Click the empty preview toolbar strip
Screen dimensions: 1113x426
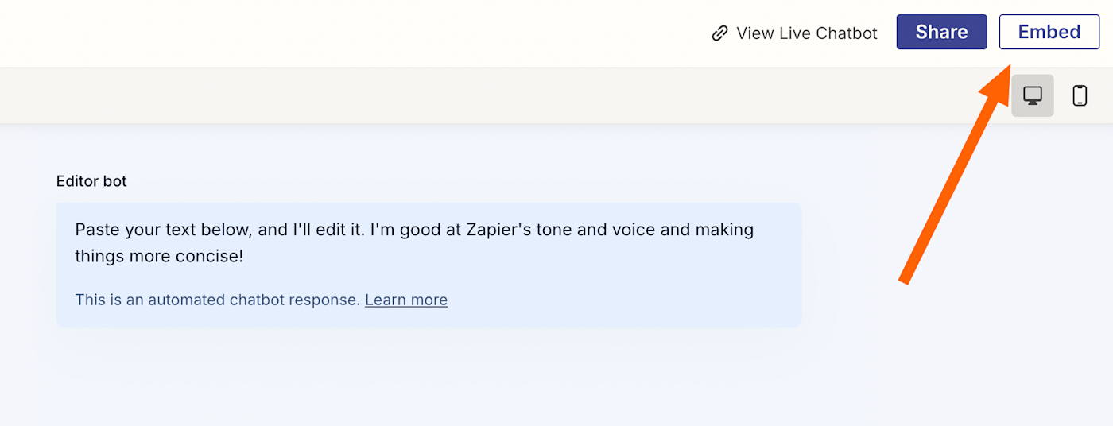click(x=477, y=95)
